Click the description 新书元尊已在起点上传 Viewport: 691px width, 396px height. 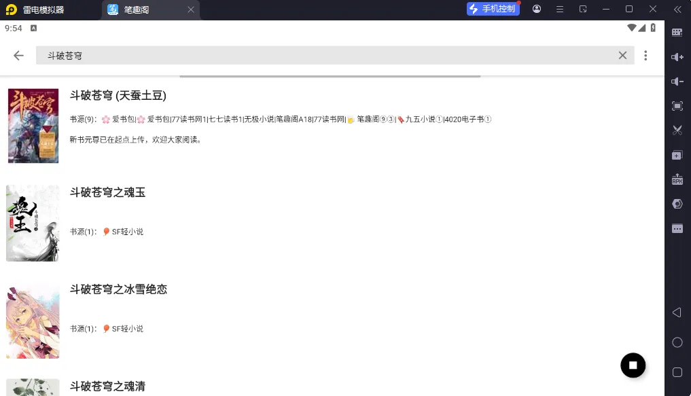pos(135,140)
